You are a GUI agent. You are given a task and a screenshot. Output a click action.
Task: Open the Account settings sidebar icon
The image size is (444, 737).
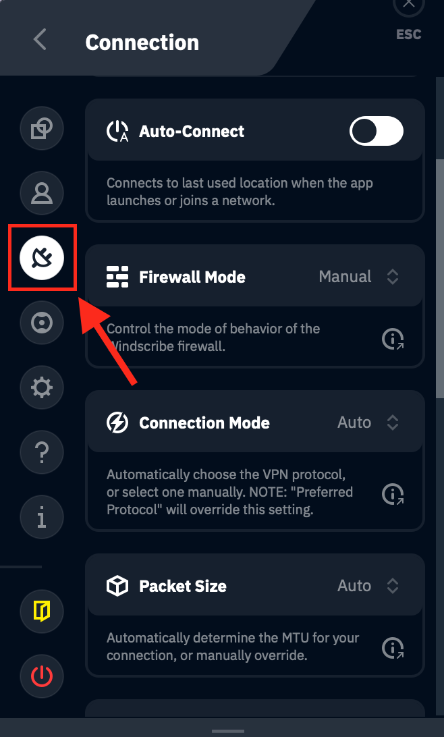coord(42,192)
